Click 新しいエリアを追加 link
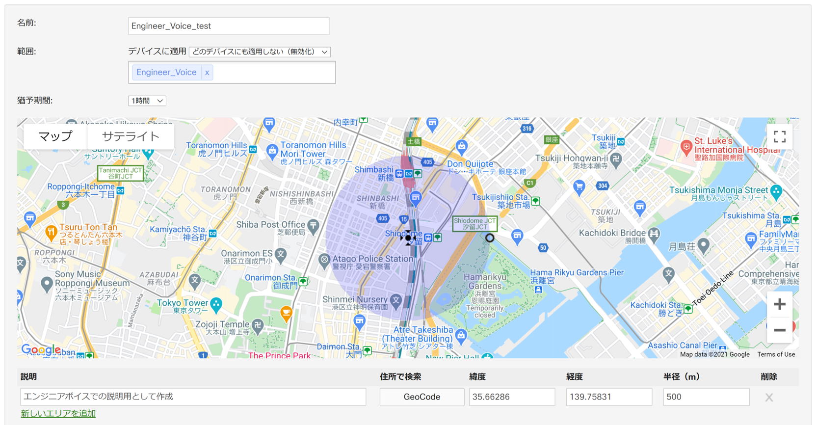Image resolution: width=817 pixels, height=425 pixels. 58,413
